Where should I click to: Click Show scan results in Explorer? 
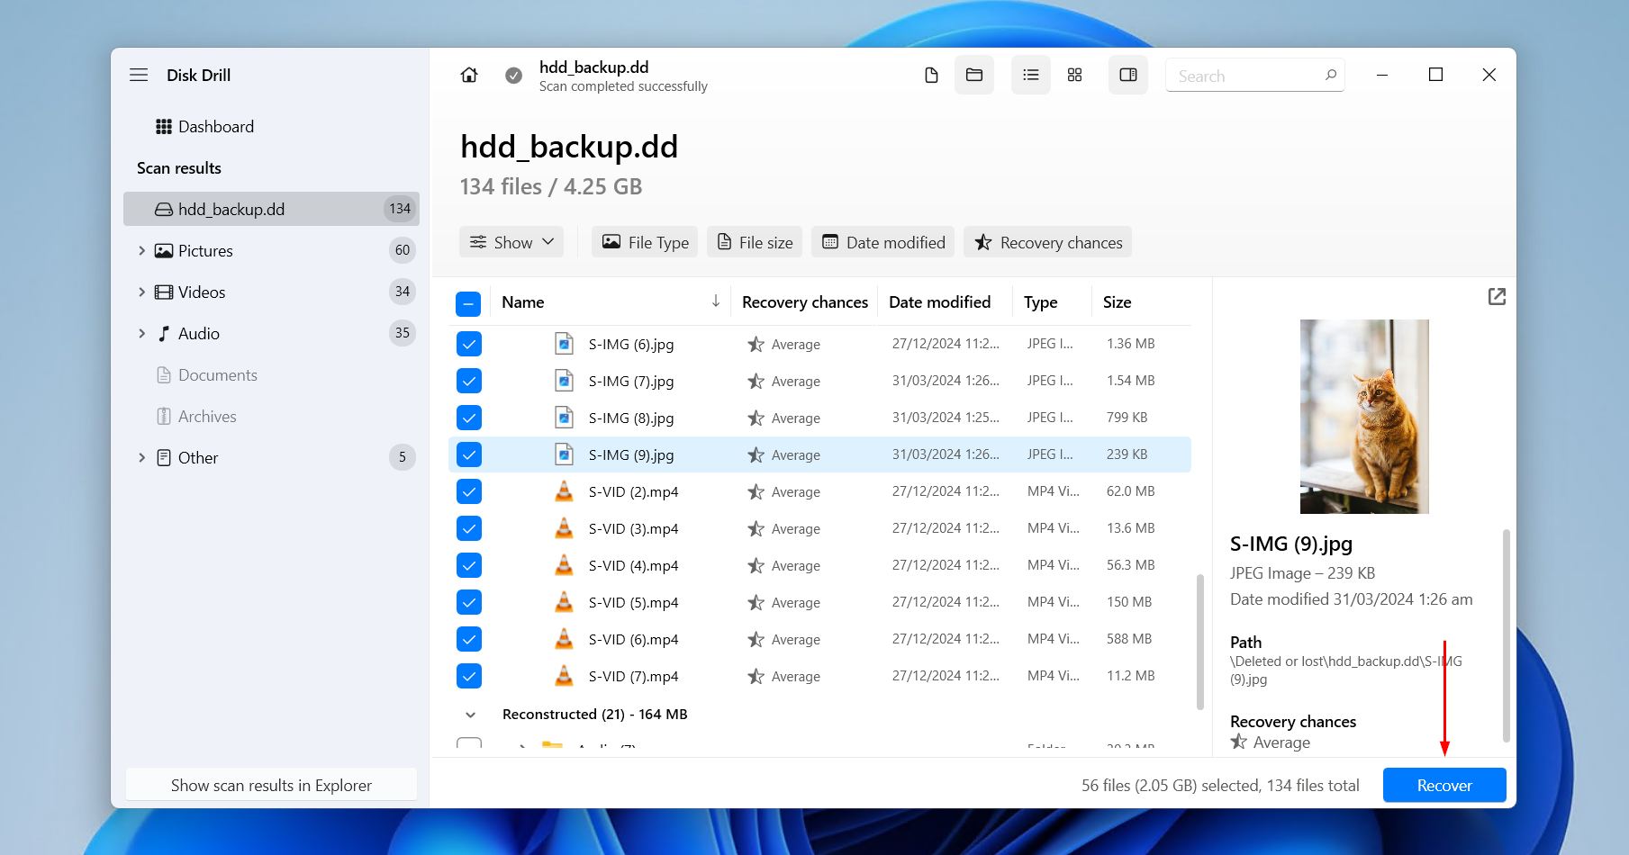[270, 784]
